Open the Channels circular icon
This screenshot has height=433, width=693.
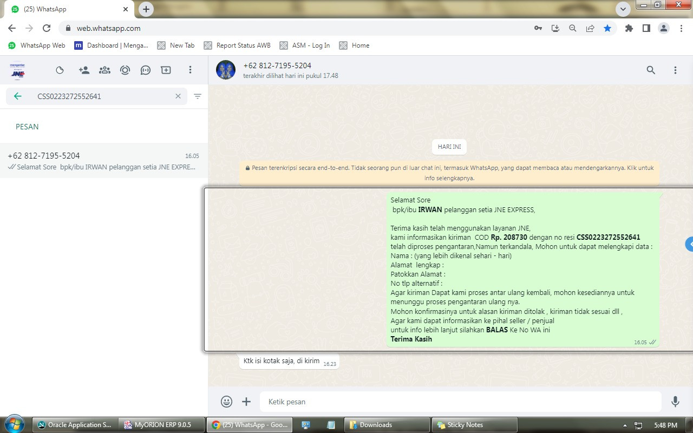click(125, 70)
